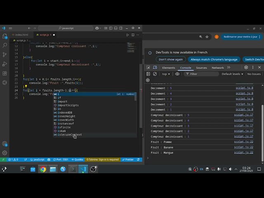Click console Filter input field
The image size is (264, 198).
pyautogui.click(x=201, y=74)
